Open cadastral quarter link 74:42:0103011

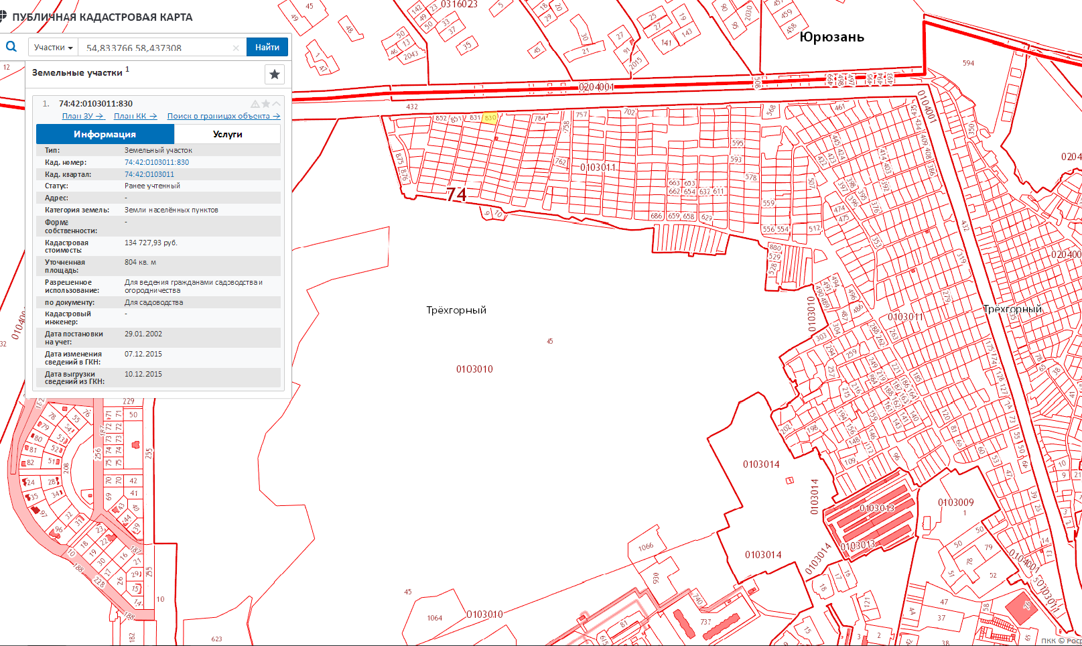pos(149,174)
